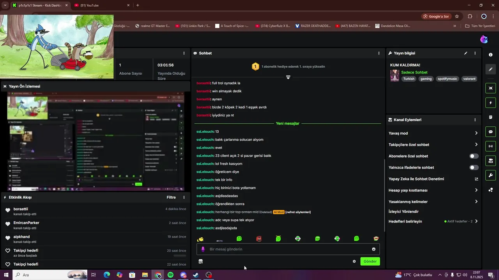Click the wrench icon in the right sidebar
Viewport: 499px width, 280px height.
click(490, 175)
